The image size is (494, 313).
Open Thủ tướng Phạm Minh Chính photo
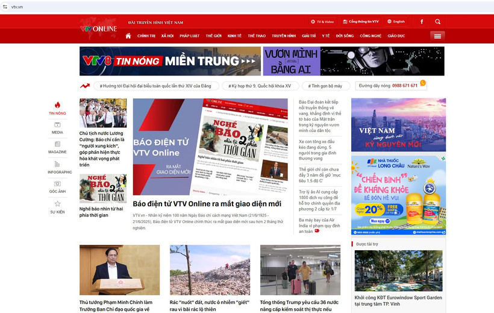119,270
